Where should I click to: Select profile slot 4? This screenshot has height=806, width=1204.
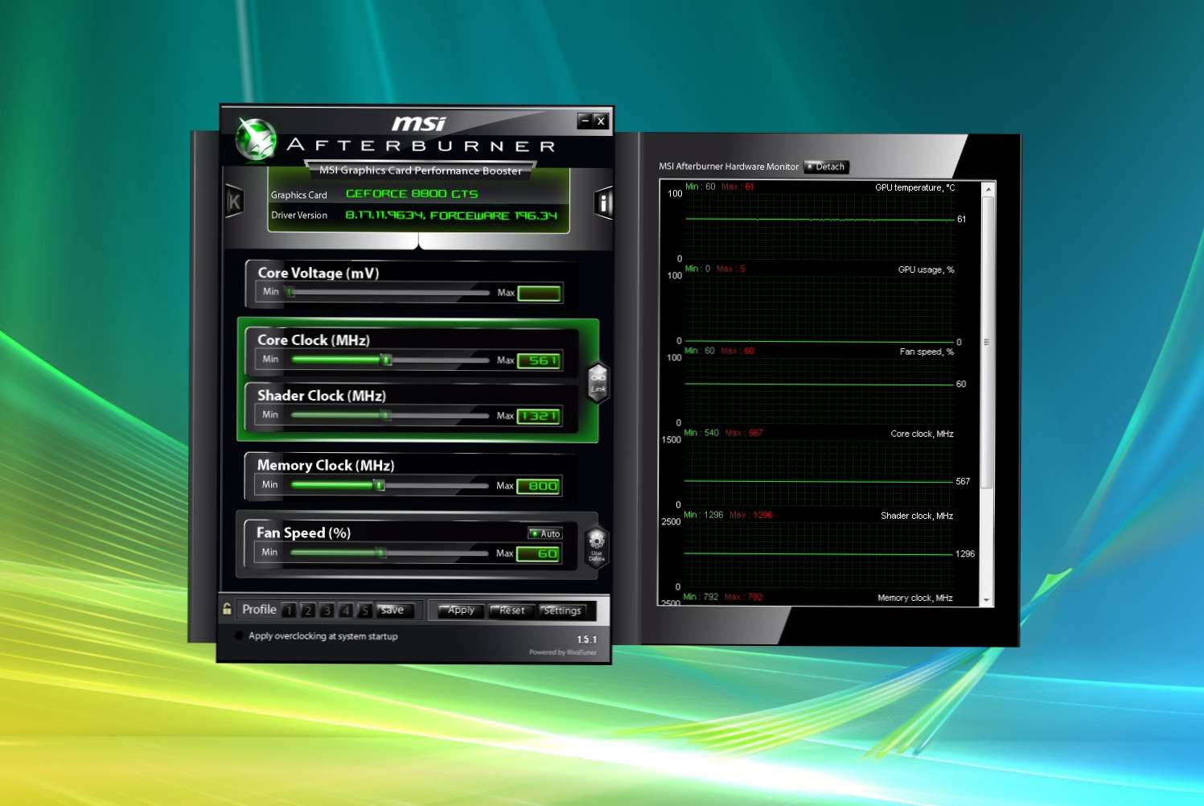(x=346, y=611)
